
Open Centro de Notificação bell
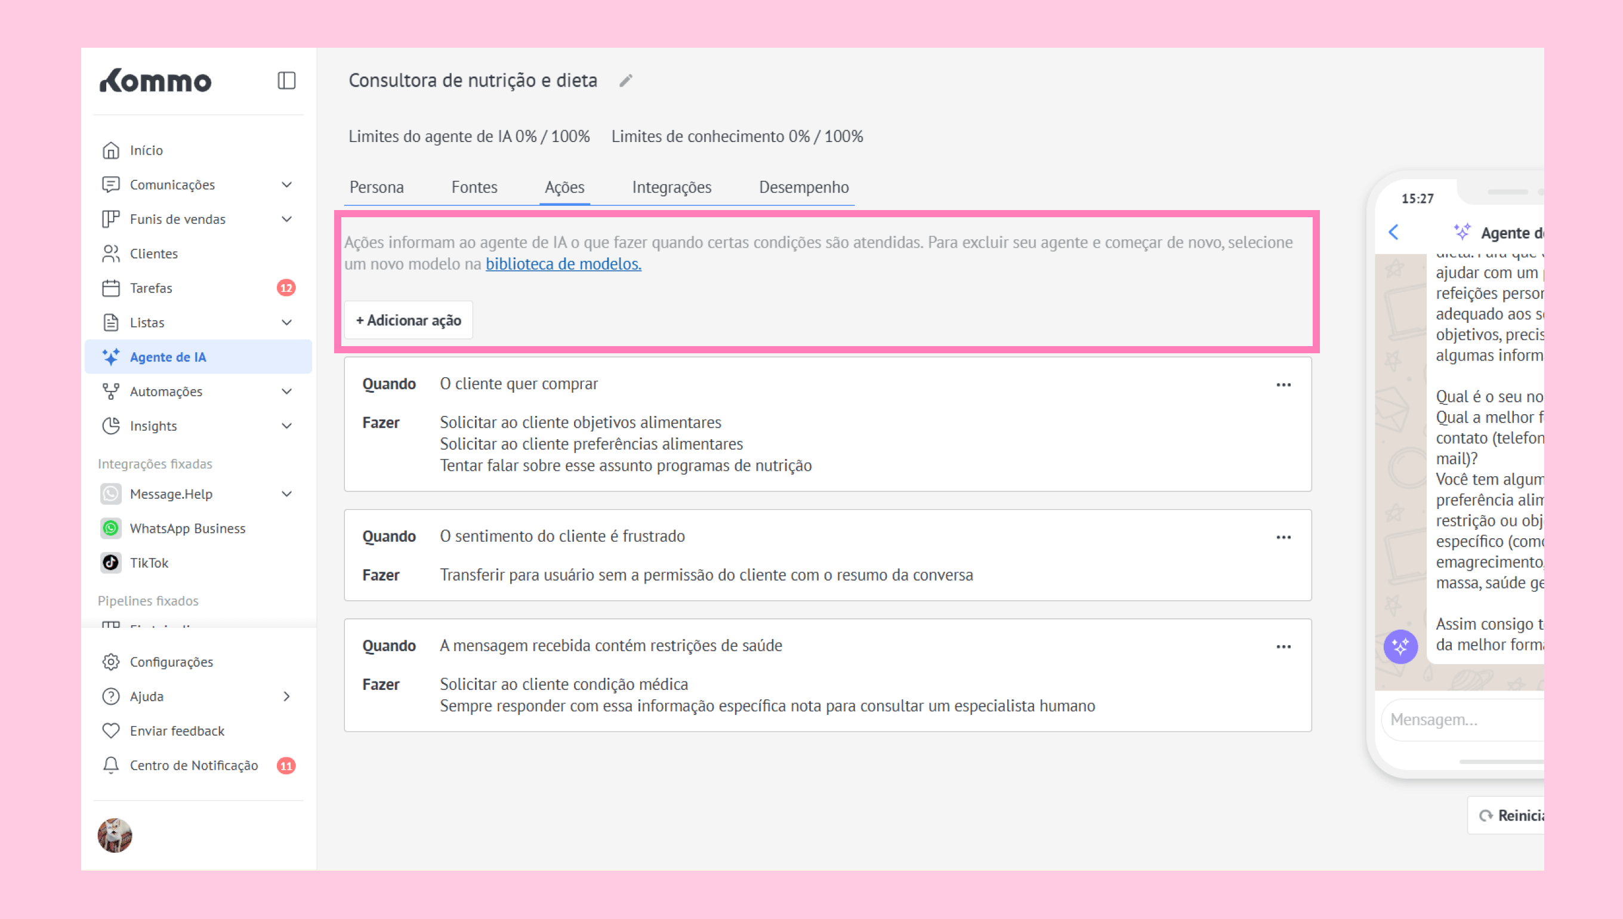(111, 765)
